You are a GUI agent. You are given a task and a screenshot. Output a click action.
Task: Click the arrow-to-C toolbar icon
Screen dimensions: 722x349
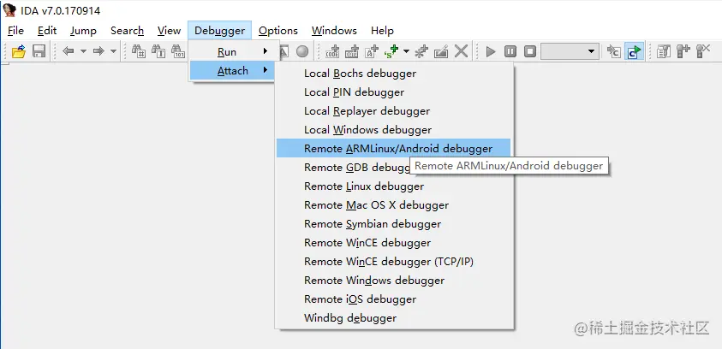click(613, 51)
